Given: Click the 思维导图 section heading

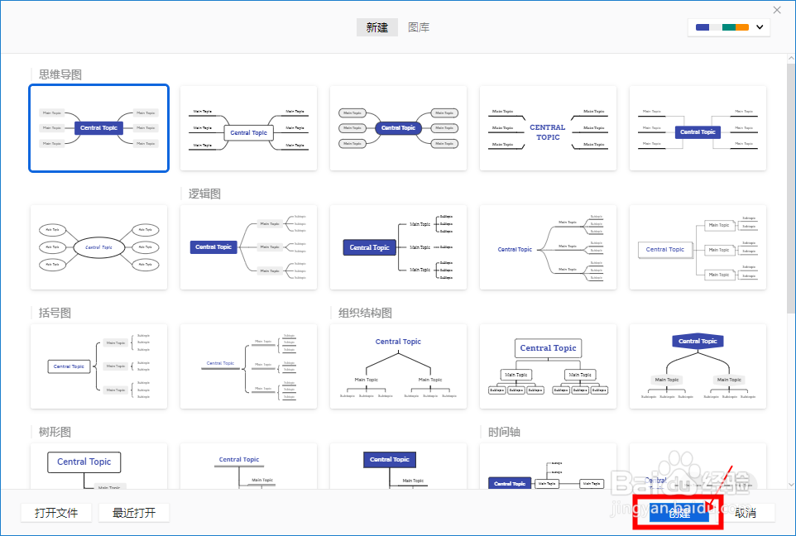Looking at the screenshot, I should 60,74.
